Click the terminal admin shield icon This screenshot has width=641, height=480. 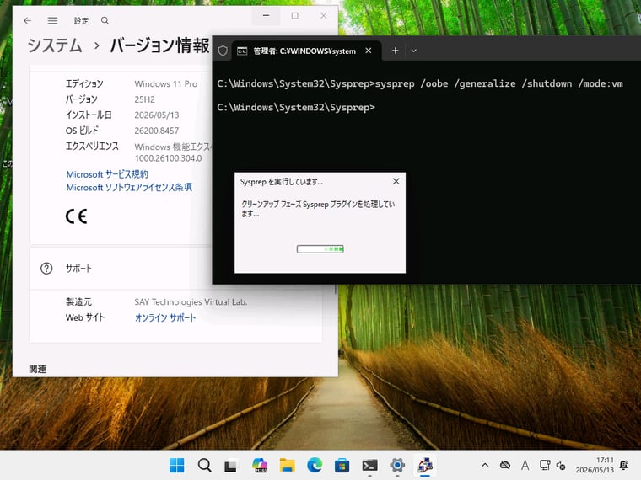pos(223,51)
